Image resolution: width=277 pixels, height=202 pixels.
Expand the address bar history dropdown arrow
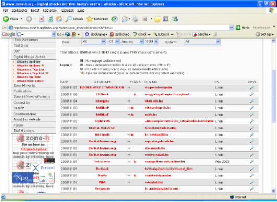coord(232,28)
